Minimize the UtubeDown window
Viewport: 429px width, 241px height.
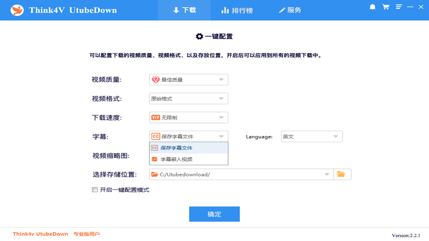click(x=410, y=7)
